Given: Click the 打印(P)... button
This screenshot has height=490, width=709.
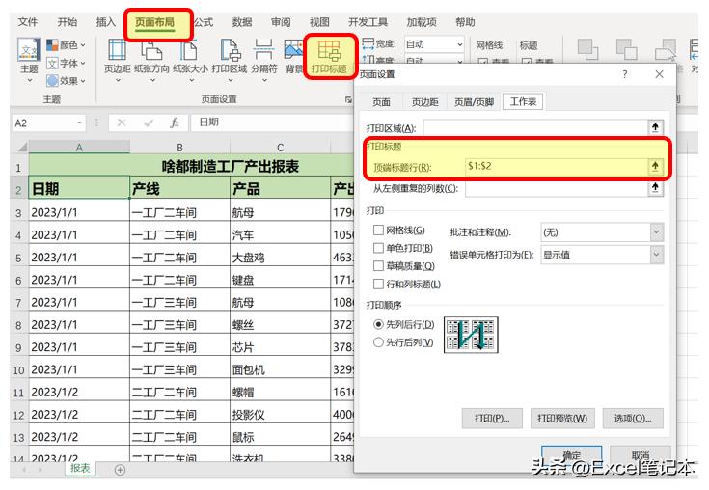Looking at the screenshot, I should (492, 418).
